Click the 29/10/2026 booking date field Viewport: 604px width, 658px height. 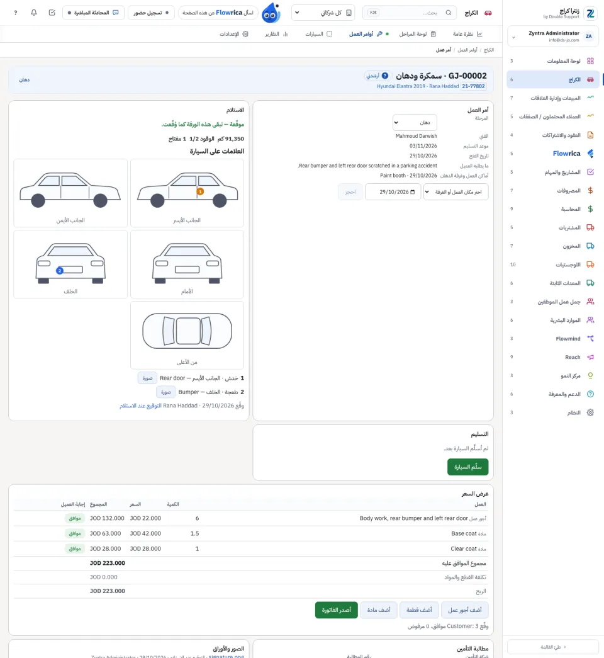393,192
